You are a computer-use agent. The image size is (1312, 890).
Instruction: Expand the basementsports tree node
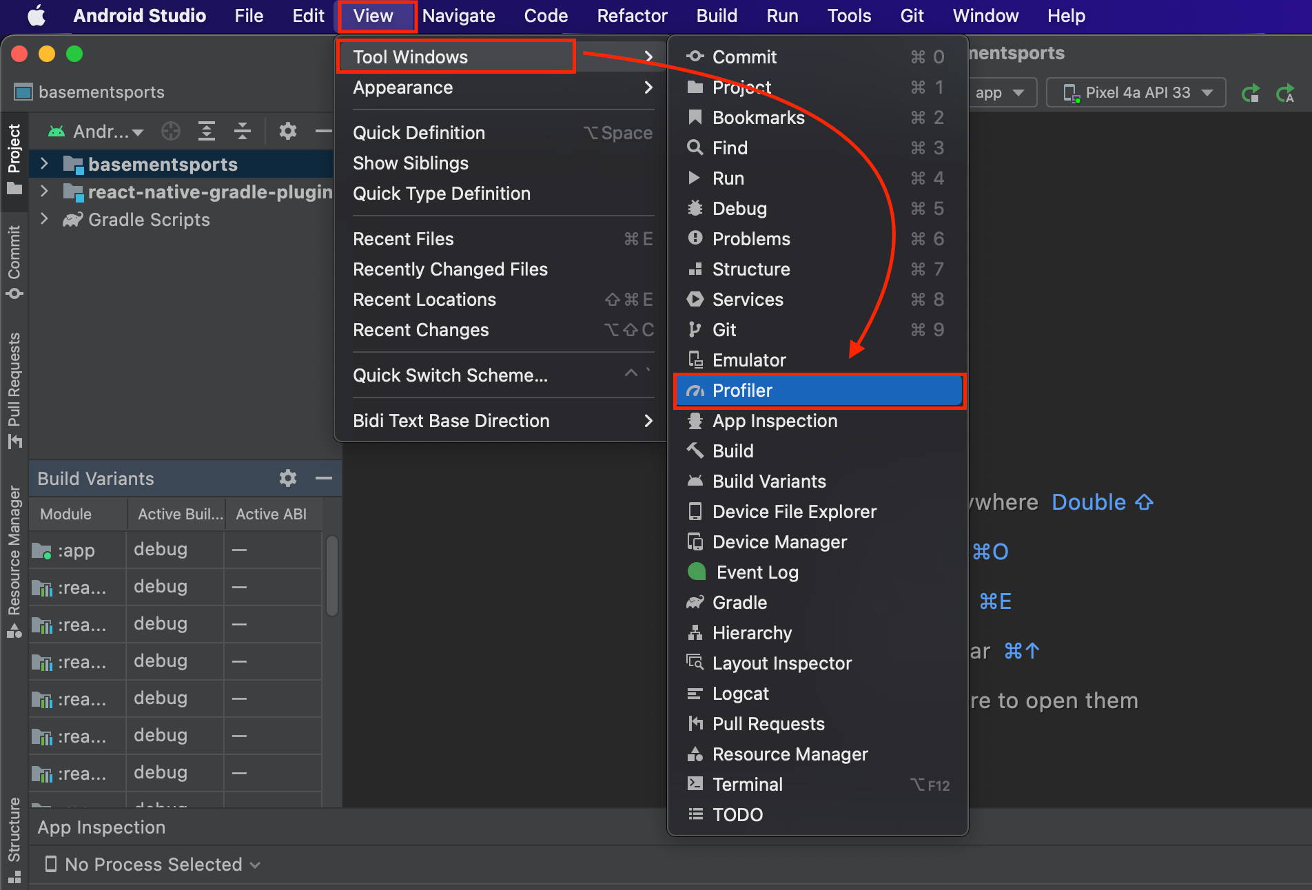click(44, 163)
